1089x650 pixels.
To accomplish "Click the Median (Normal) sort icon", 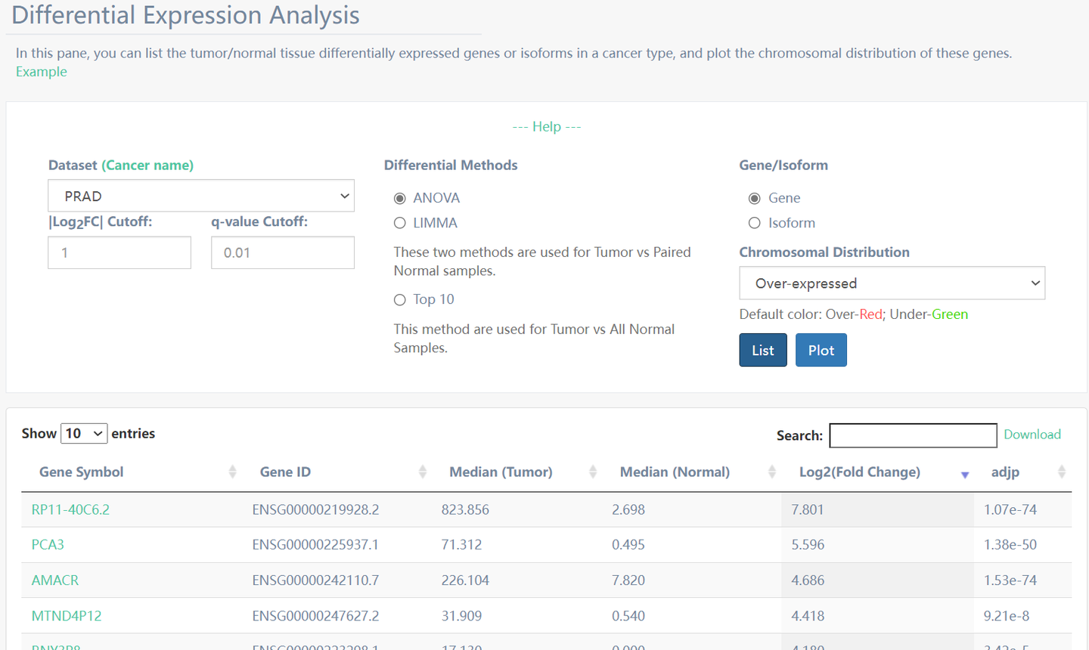I will tap(771, 472).
